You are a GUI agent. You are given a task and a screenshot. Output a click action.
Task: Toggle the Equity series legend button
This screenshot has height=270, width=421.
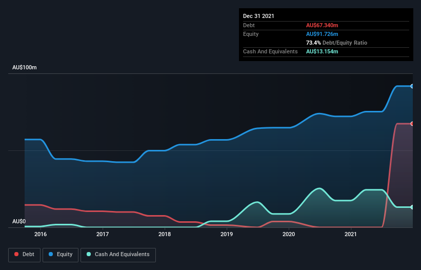pyautogui.click(x=61, y=255)
